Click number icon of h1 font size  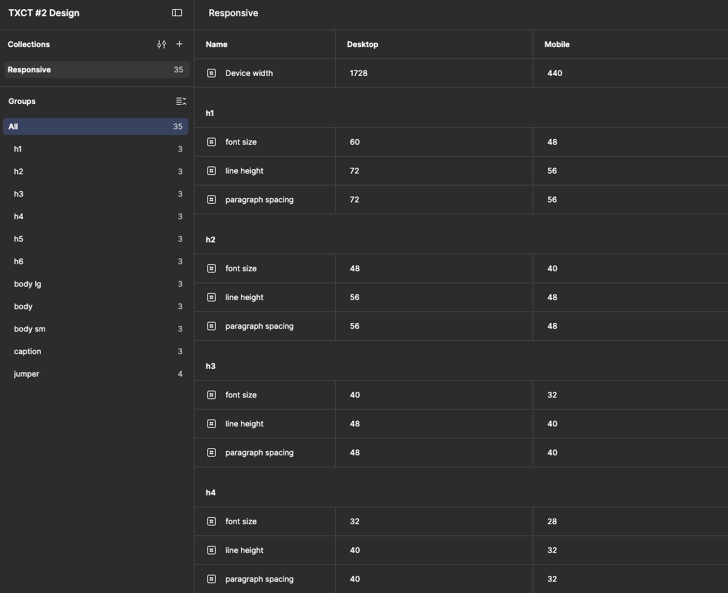coord(212,142)
